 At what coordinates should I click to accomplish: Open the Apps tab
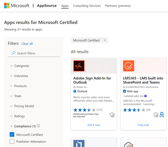click(65, 6)
